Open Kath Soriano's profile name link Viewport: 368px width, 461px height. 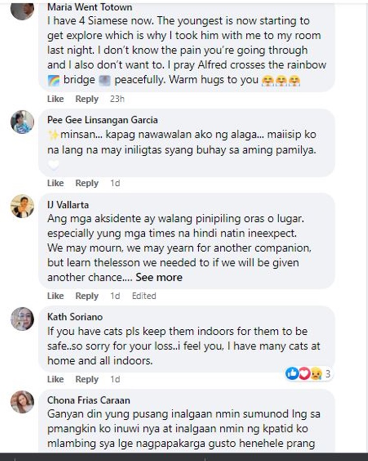[x=75, y=317]
